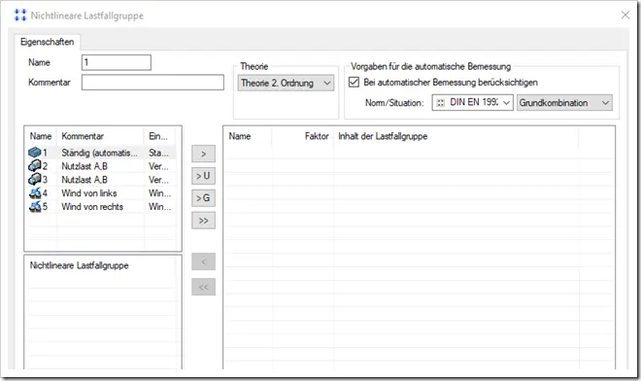Toggle Bei automatischer Bemessung berücksichtigen checkbox

[x=354, y=83]
